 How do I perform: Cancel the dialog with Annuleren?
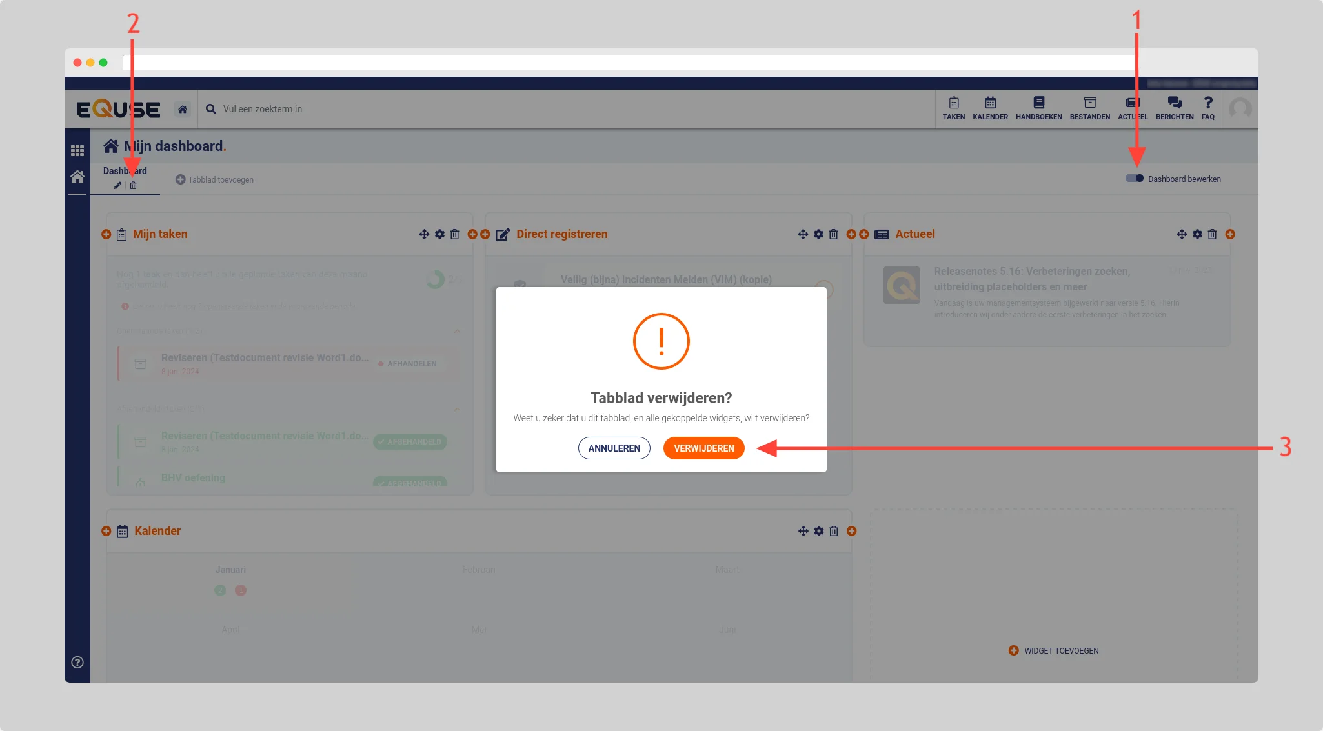[x=614, y=448]
